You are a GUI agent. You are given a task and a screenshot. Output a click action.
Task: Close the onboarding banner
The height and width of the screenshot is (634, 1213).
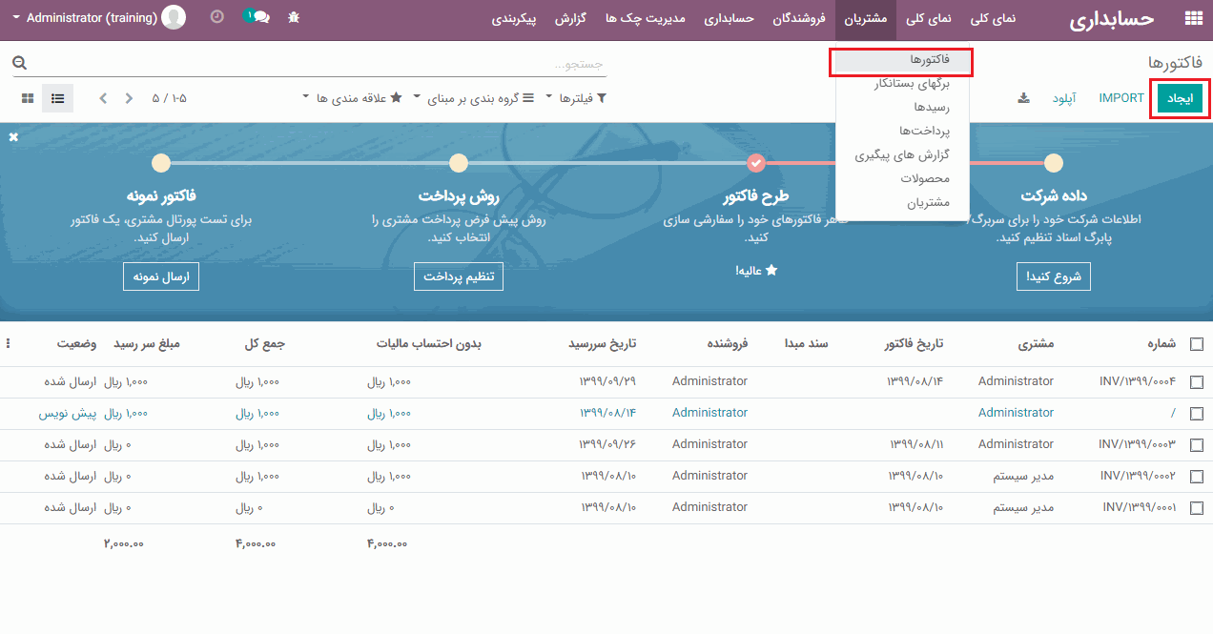pos(13,137)
